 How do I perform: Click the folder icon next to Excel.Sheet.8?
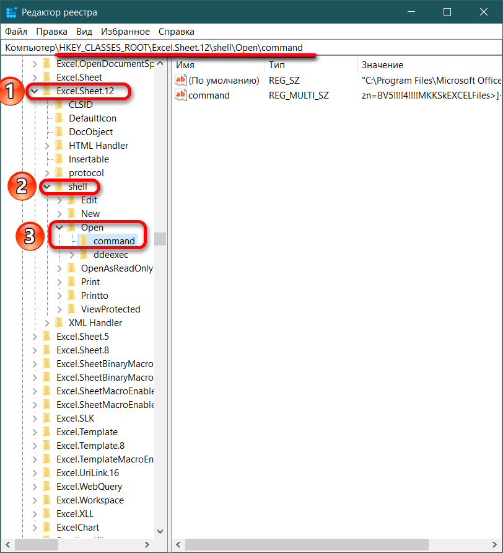47,350
